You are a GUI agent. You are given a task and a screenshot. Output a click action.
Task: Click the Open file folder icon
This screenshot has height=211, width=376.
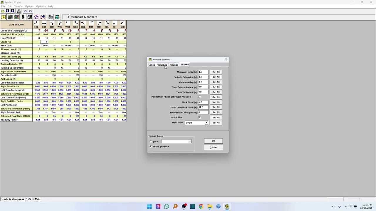coord(3,11)
